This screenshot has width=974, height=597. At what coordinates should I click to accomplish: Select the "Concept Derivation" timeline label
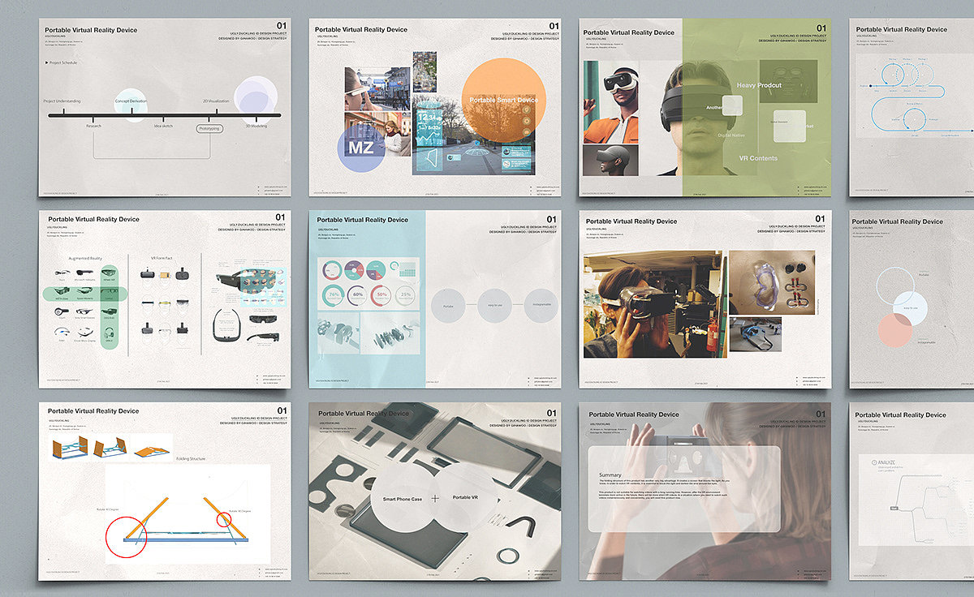tap(131, 101)
